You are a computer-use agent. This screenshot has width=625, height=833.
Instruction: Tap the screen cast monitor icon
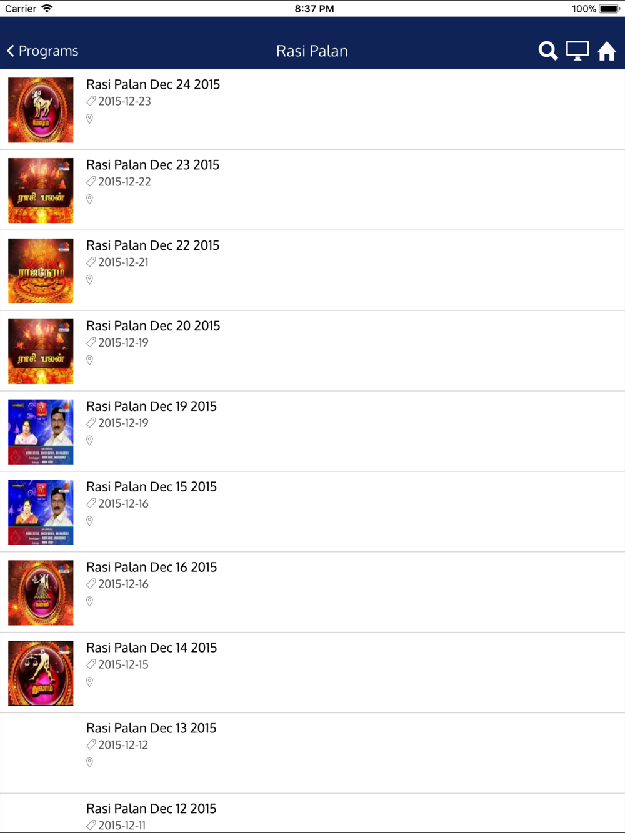point(577,51)
